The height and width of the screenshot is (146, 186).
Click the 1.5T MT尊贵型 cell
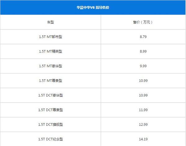(x=51, y=81)
